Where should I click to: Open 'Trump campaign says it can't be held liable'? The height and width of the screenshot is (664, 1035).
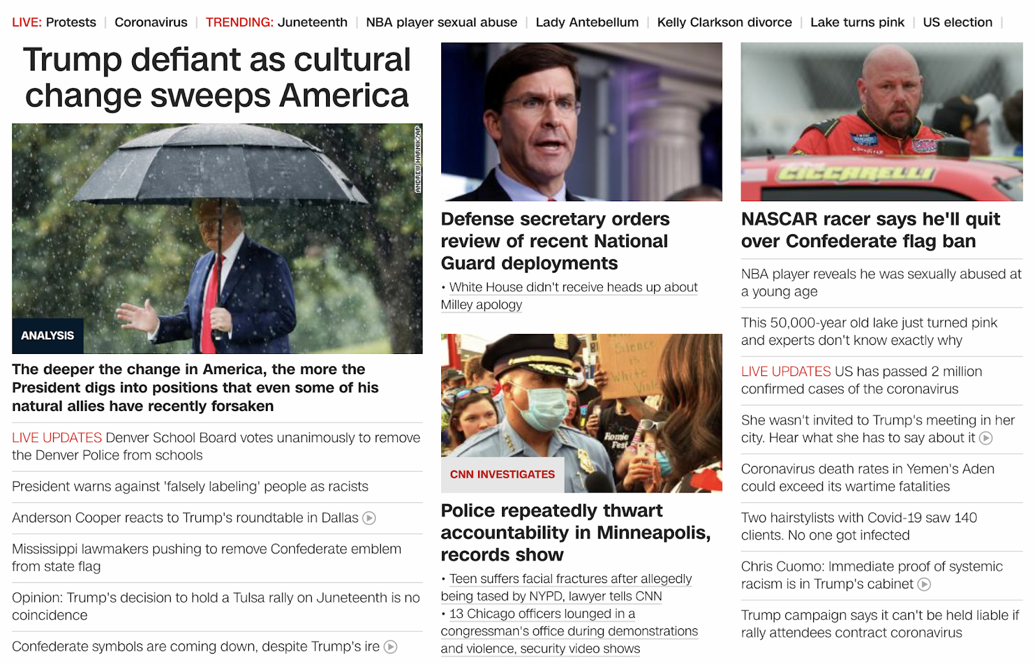point(880,624)
